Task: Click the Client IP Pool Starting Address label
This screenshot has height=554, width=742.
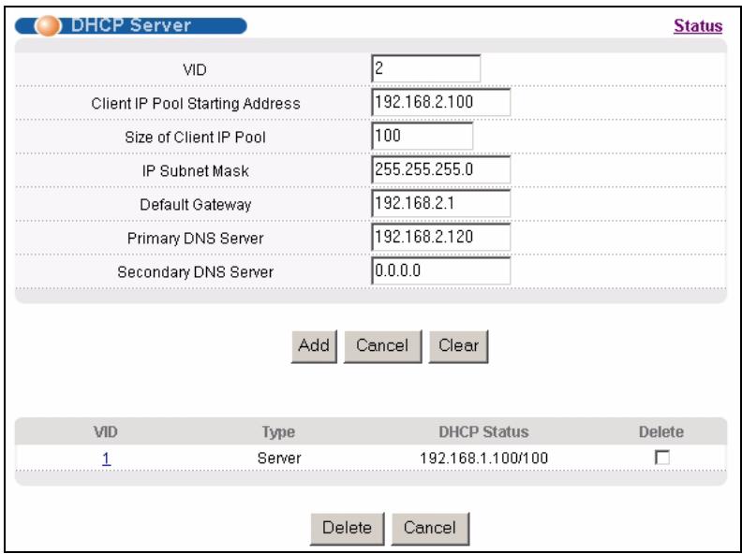Action: tap(196, 104)
